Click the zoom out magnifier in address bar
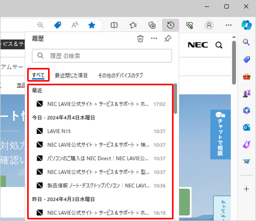256x221 pixels. tap(40, 25)
